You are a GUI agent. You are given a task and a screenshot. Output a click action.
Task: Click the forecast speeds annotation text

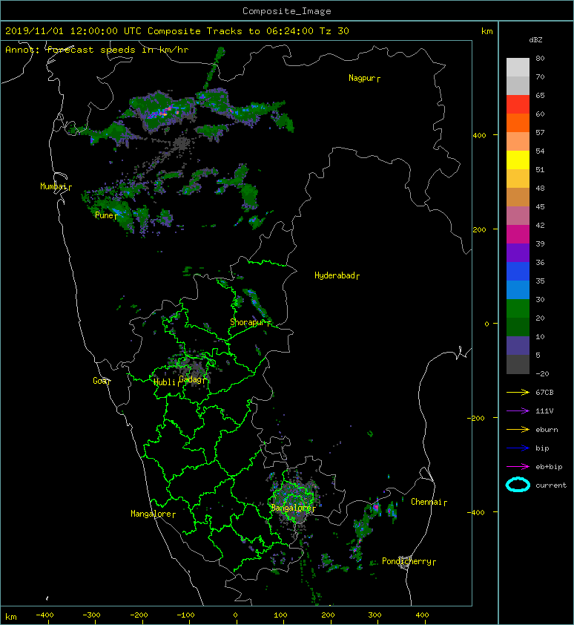[97, 50]
